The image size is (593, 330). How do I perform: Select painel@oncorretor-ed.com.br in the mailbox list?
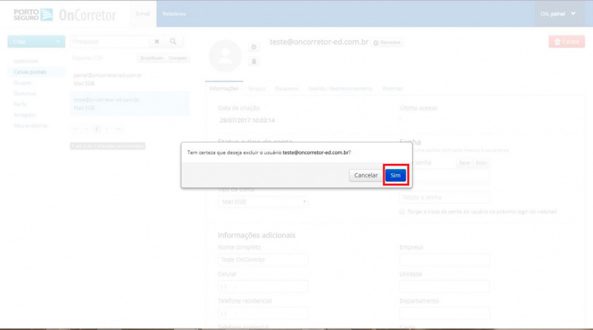[x=130, y=79]
